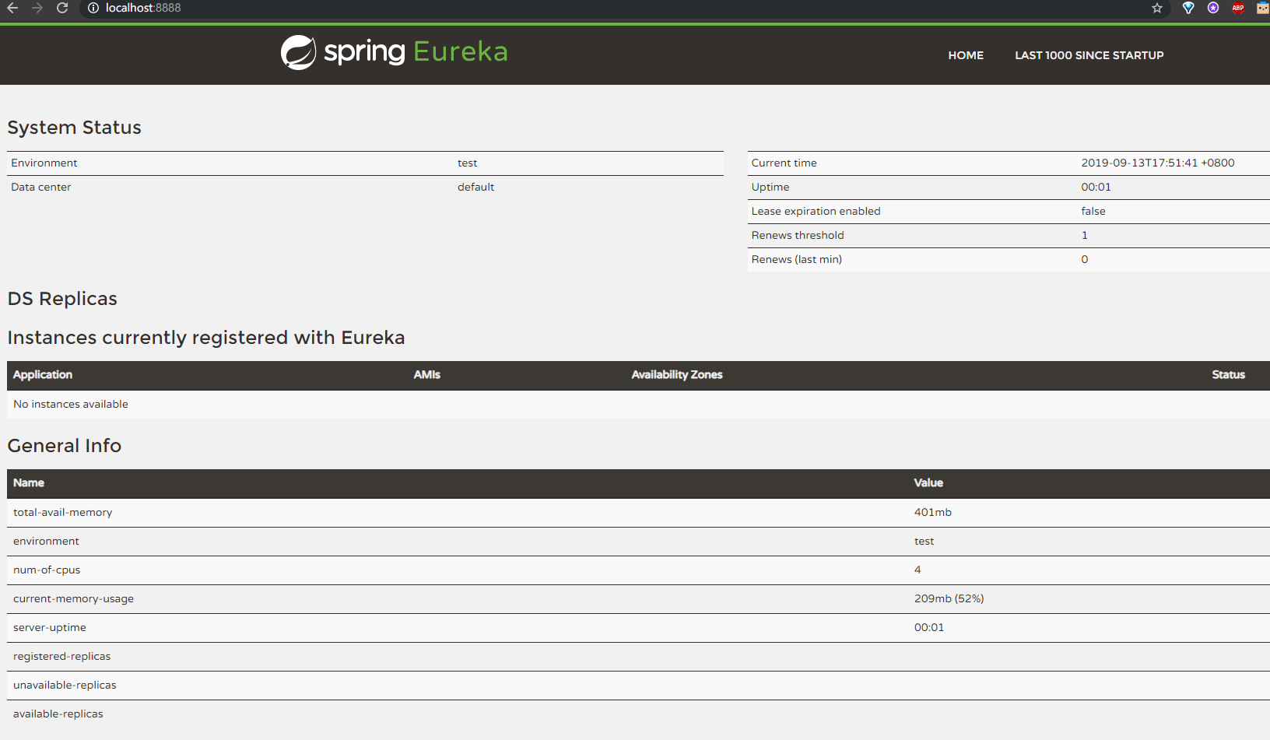1270x740 pixels.
Task: Click the num-of-cpus row name
Action: click(47, 570)
